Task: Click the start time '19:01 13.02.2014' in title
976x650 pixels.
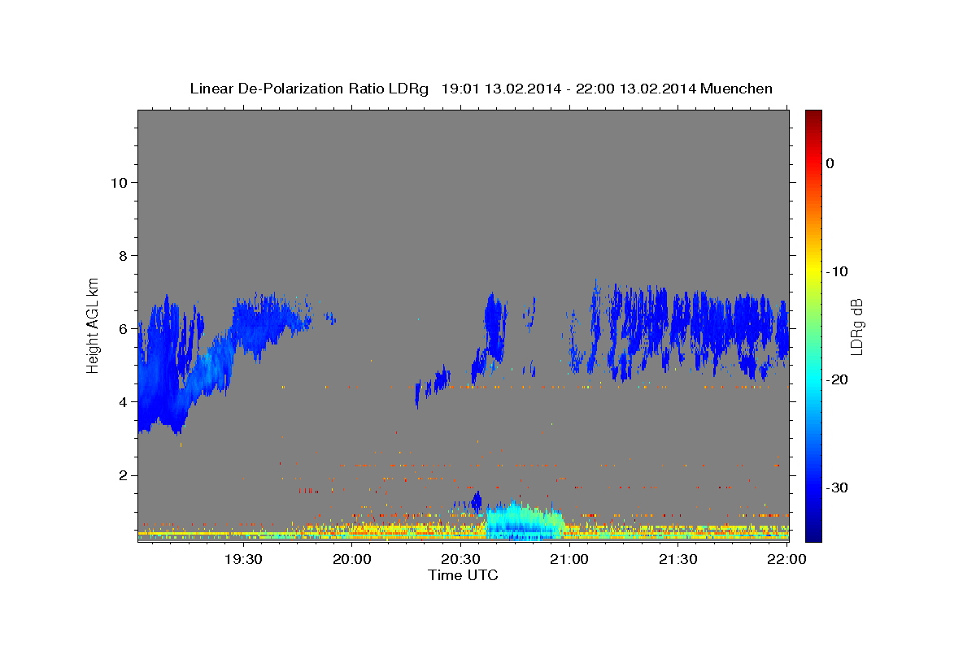Action: (500, 89)
